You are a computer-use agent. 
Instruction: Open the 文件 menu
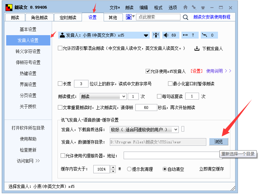(115, 8)
